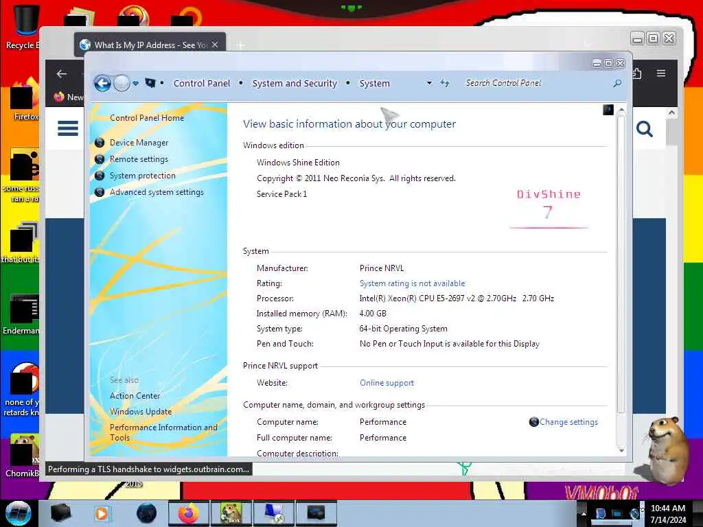The width and height of the screenshot is (703, 527).
Task: Click the Forward button in Control Panel
Action: pos(122,83)
